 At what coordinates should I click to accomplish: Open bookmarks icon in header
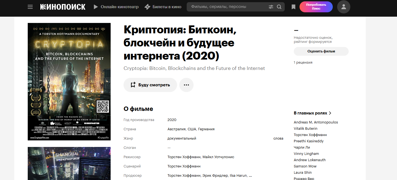[x=293, y=7]
